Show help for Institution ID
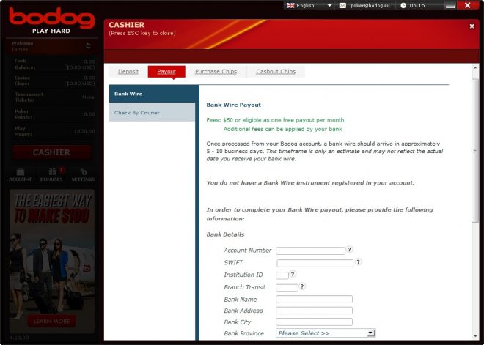The width and height of the screenshot is (484, 345). point(293,274)
